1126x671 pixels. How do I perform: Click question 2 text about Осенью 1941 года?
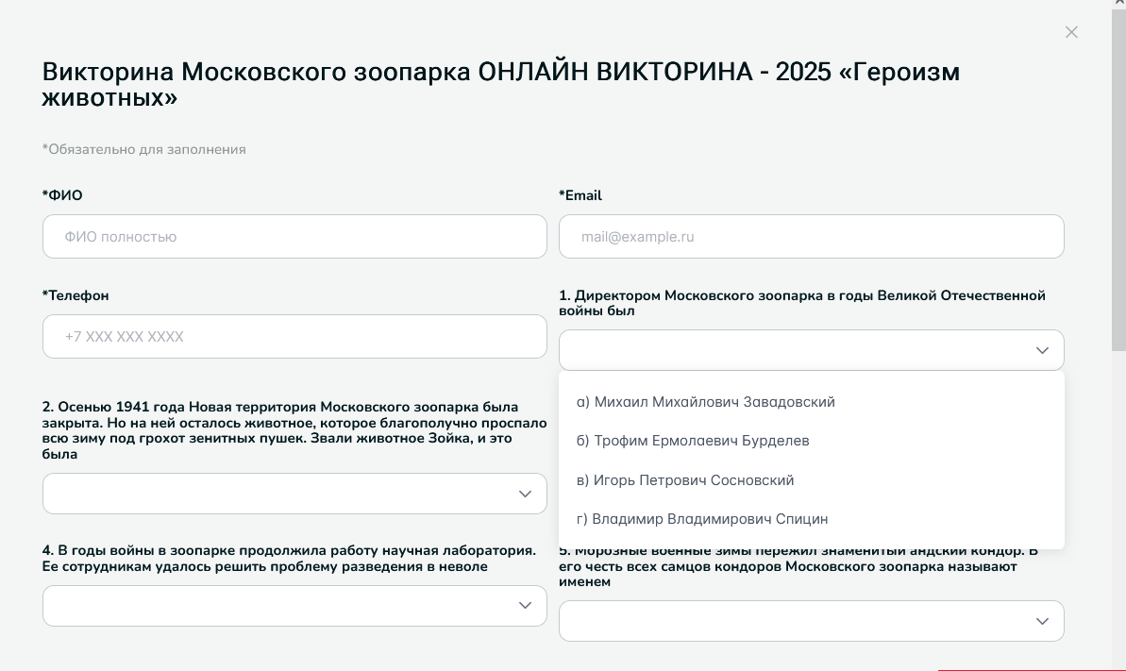(294, 430)
